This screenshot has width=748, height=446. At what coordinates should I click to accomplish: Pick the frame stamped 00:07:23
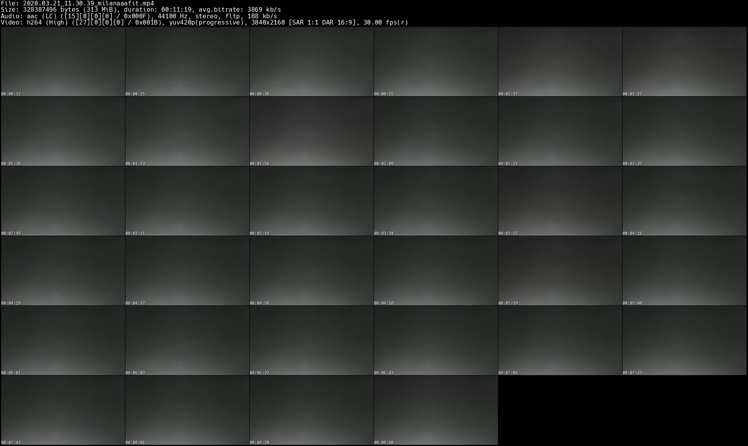point(684,340)
